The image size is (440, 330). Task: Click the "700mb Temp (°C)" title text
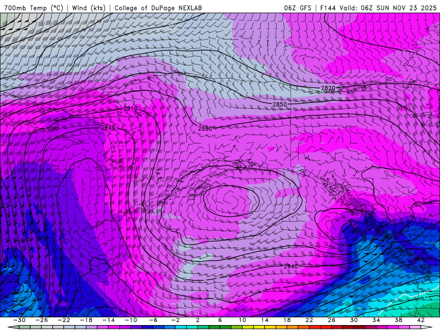tap(34, 8)
